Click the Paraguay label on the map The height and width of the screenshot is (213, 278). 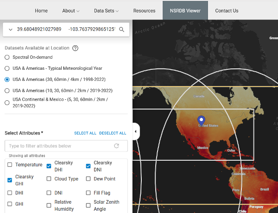[256, 207]
